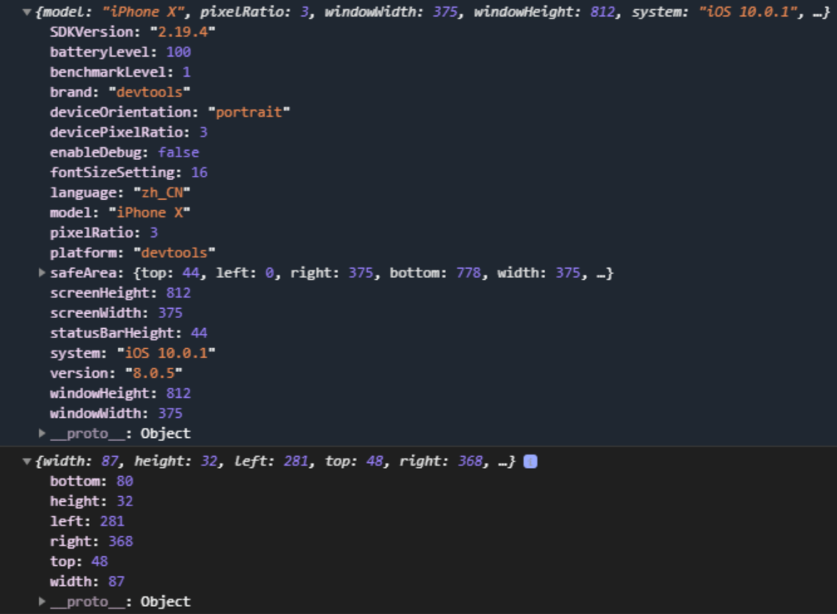Select the batteryLevel: 100 row
Screen dimensions: 837x614
[120, 52]
